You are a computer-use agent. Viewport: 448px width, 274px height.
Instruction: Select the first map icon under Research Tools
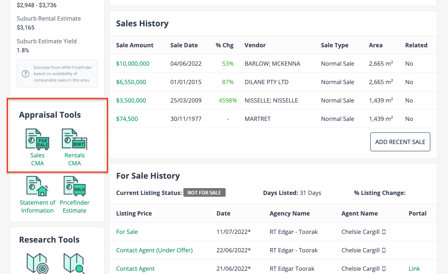pos(37,264)
